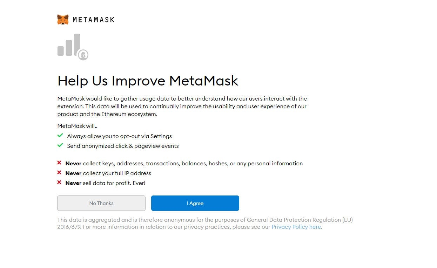
Task: Click the 'Never collect your full IP address' line
Action: click(x=108, y=173)
